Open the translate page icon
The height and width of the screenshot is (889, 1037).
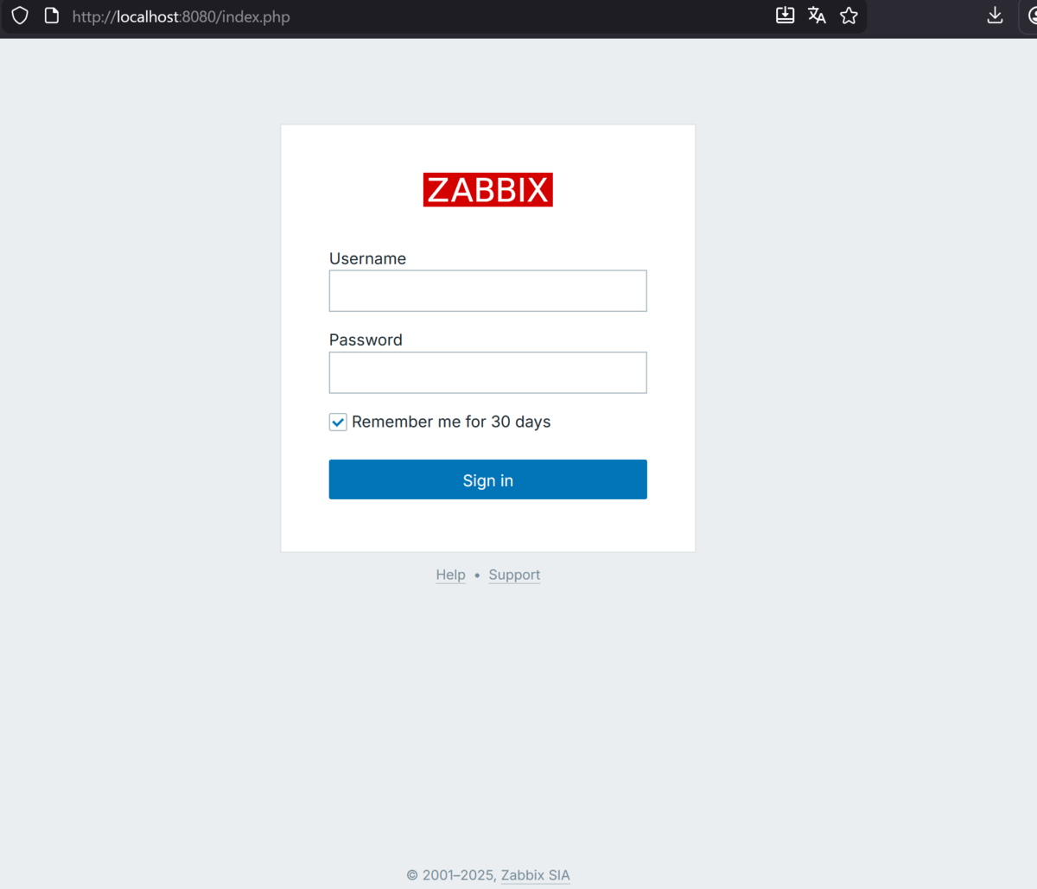pyautogui.click(x=817, y=15)
